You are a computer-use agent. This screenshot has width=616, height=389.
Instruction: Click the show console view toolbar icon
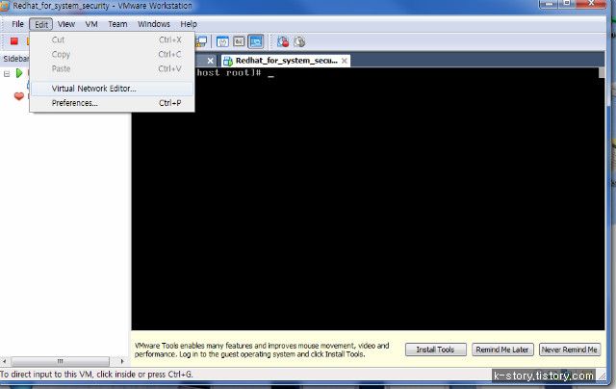tap(239, 41)
